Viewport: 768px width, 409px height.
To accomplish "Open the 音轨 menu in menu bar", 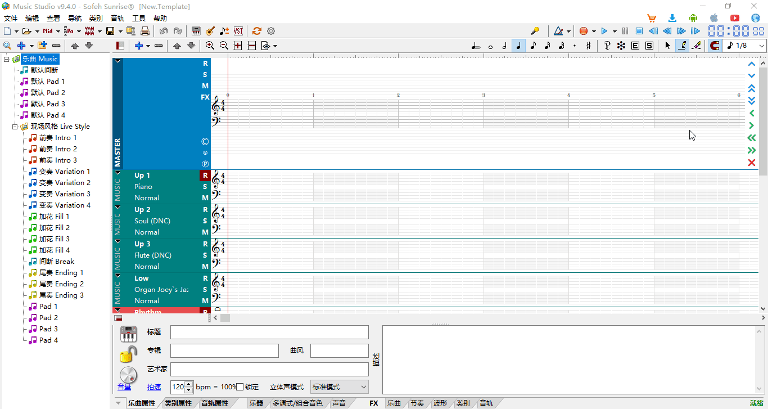I will [118, 18].
